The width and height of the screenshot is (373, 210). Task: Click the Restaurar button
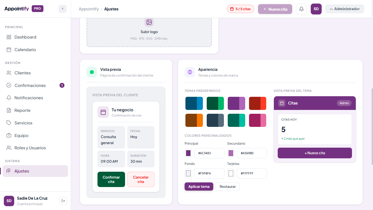[x=228, y=186]
